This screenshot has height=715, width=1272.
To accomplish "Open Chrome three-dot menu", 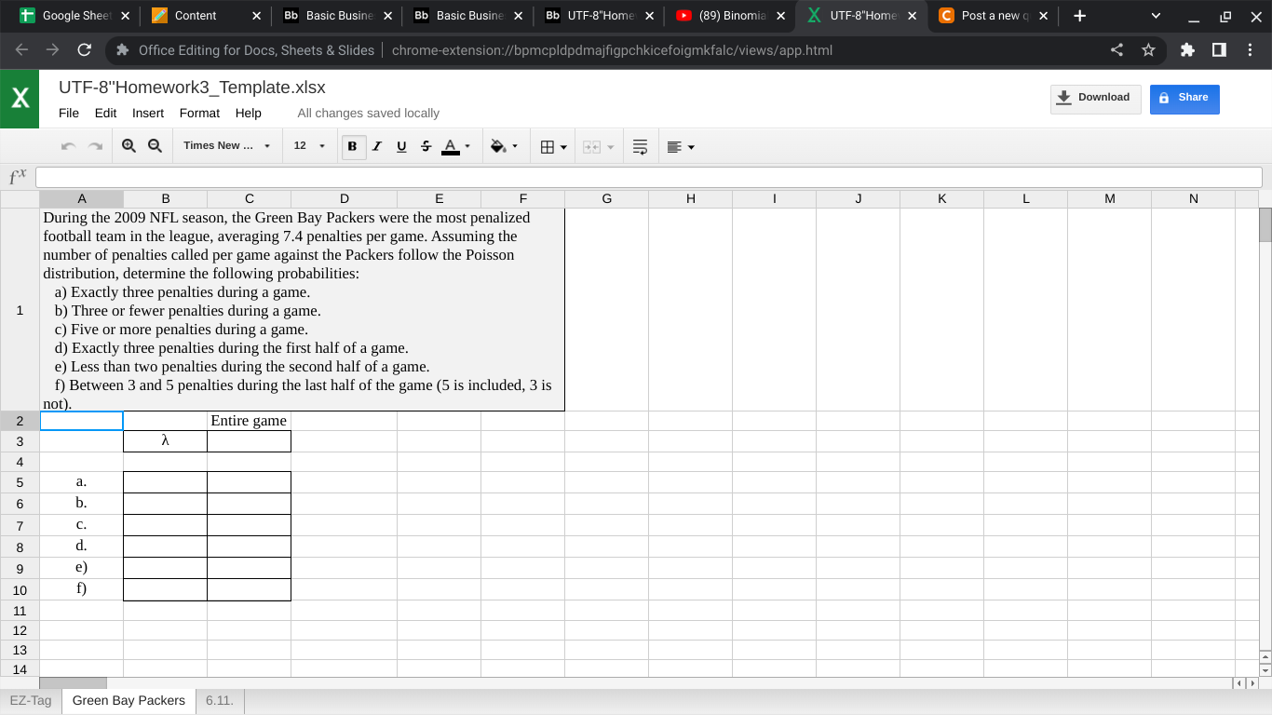I will click(1250, 50).
